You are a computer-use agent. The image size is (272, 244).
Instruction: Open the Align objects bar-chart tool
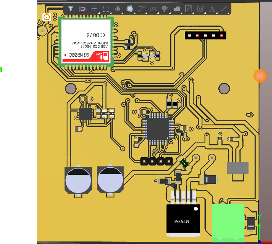[x=118, y=8]
